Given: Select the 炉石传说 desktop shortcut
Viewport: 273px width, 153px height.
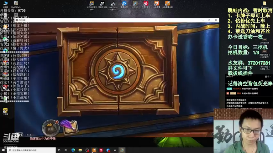Looking at the screenshot, I should click(x=135, y=5).
